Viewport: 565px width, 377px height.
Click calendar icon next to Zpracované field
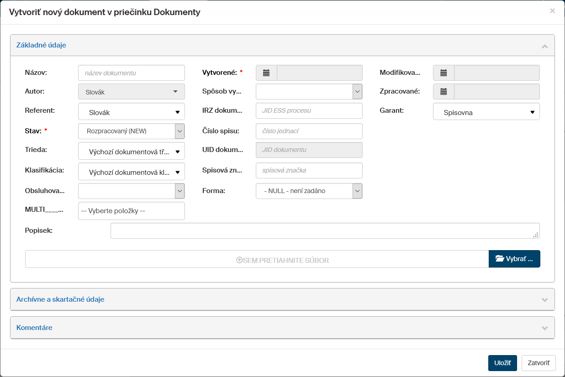443,92
